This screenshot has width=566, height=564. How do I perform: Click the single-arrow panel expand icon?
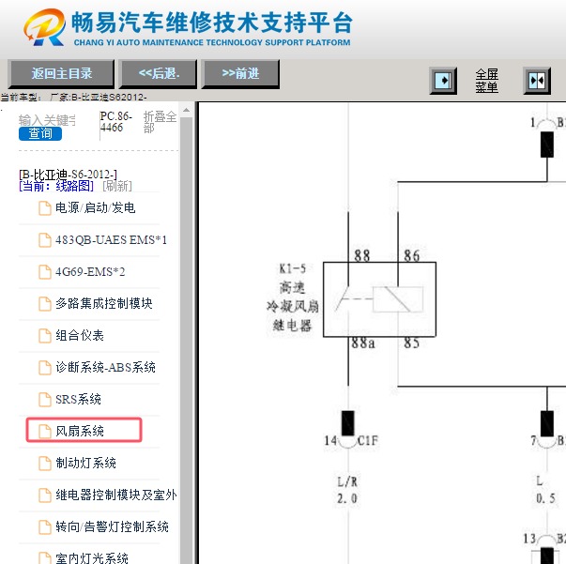pyautogui.click(x=443, y=81)
